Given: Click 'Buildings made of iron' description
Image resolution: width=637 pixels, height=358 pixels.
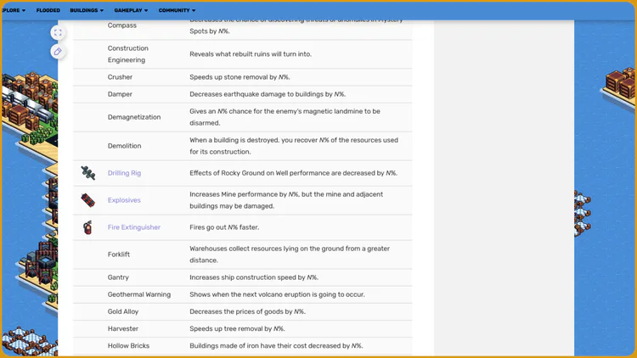Looking at the screenshot, I should tap(276, 346).
